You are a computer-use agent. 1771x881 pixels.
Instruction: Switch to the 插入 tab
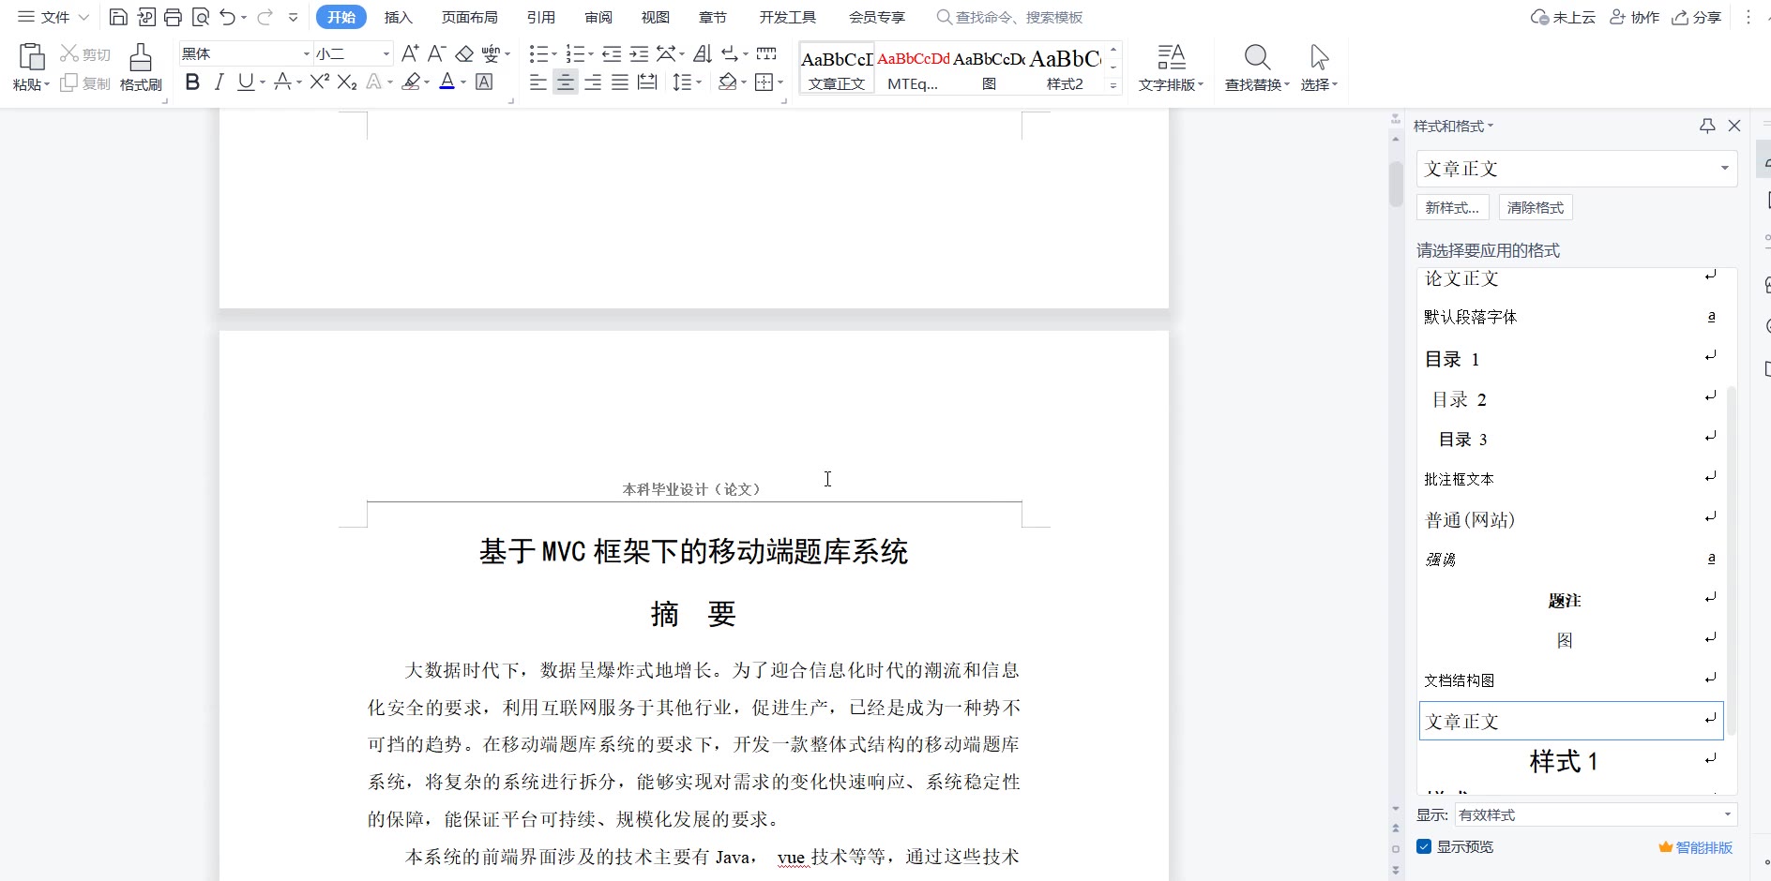399,17
